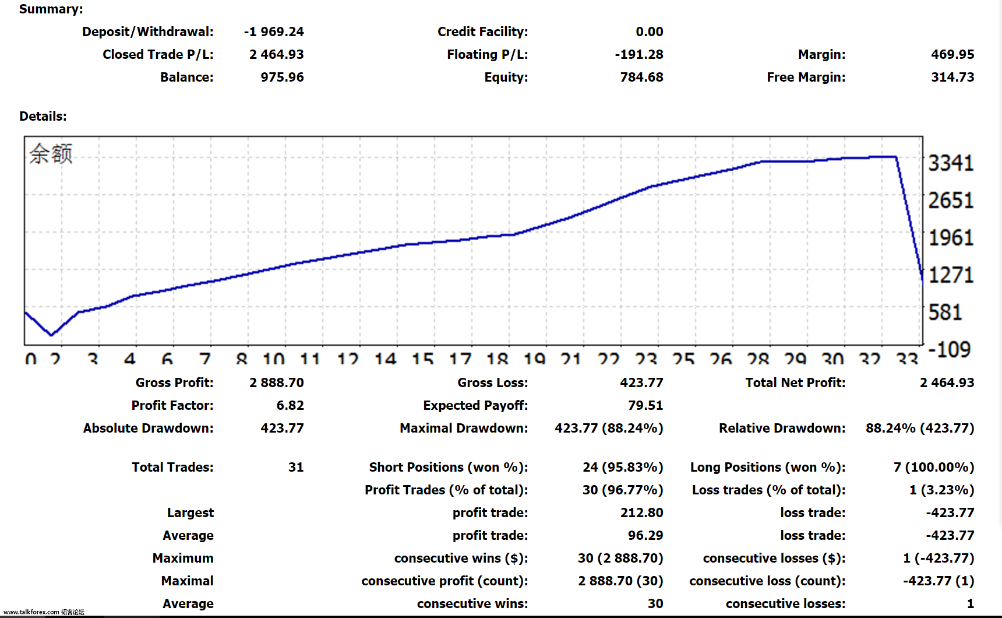Screen dimensions: 1002x618
Task: Click Loss trades value 1 (3.23%)
Action: tap(942, 490)
